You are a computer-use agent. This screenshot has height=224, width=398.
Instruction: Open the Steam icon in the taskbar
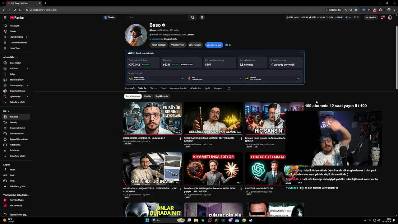(x=251, y=220)
